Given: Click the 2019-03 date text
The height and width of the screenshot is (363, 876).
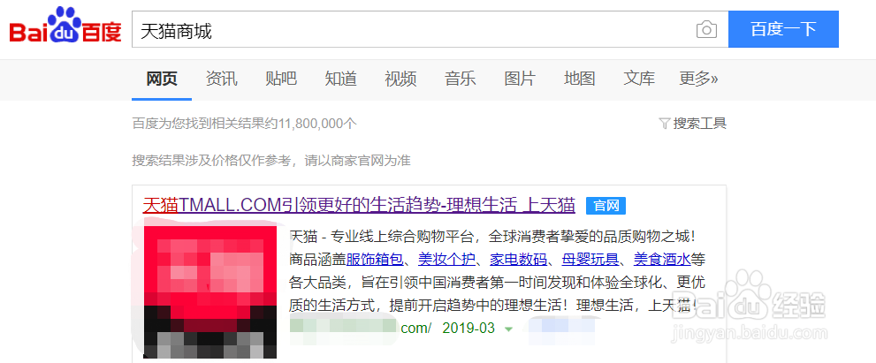Looking at the screenshot, I should click(x=468, y=329).
